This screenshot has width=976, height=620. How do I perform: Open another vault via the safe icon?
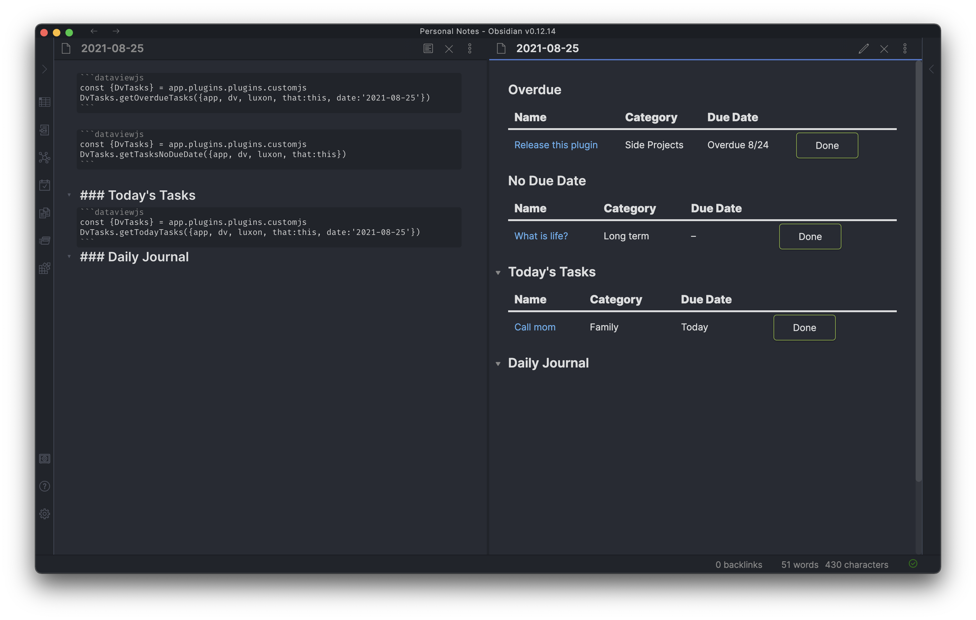(x=45, y=459)
